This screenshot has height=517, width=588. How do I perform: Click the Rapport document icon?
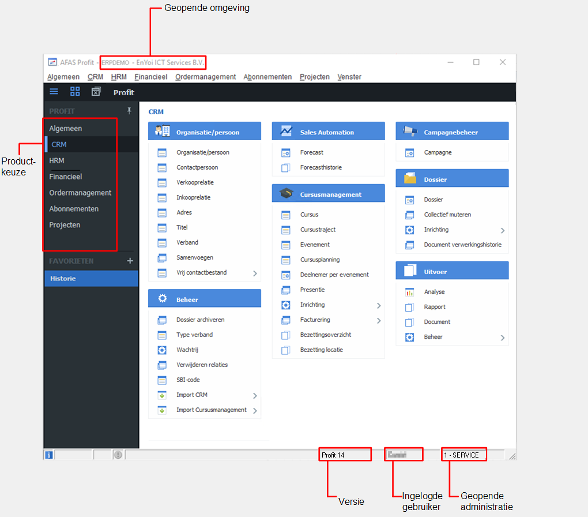point(409,307)
